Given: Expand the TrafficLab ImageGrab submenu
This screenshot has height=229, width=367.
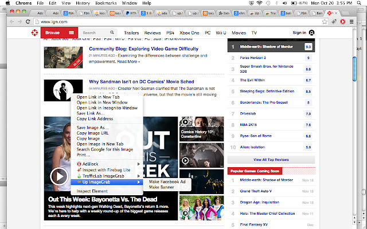Looking at the screenshot, I should 107,176.
